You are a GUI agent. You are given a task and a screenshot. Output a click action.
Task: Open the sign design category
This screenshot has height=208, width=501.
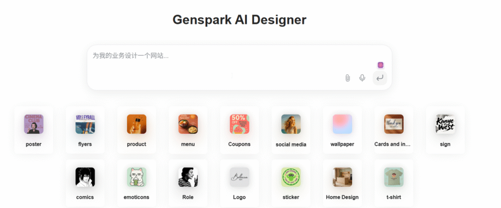click(445, 130)
